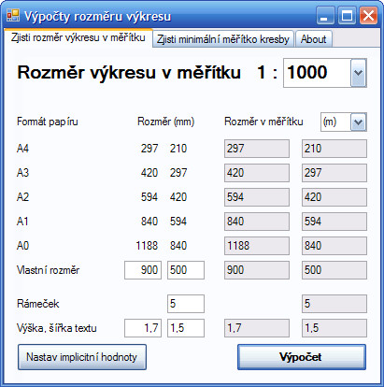Click the Výška, šířka textu label

[x=57, y=328]
